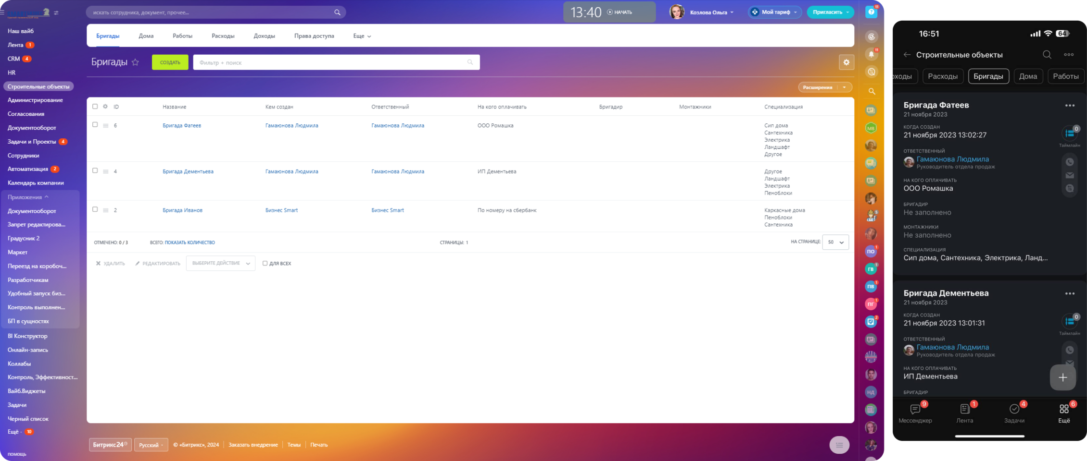The width and height of the screenshot is (1087, 461).
Task: Open the Мой тариф dropdown
Action: coord(774,12)
